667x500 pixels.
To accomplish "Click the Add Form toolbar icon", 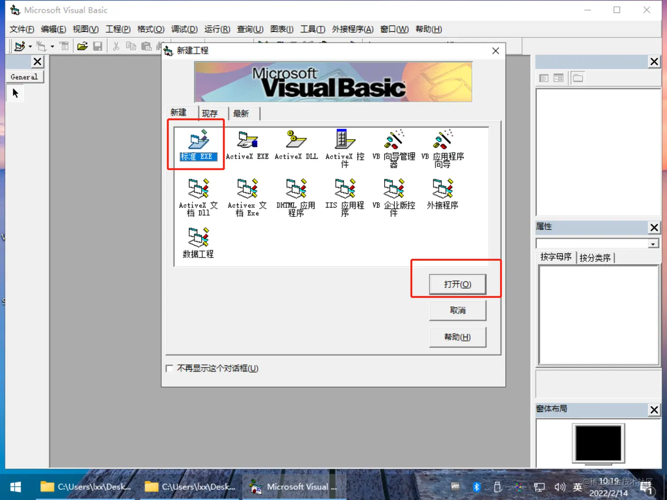I will pyautogui.click(x=41, y=46).
